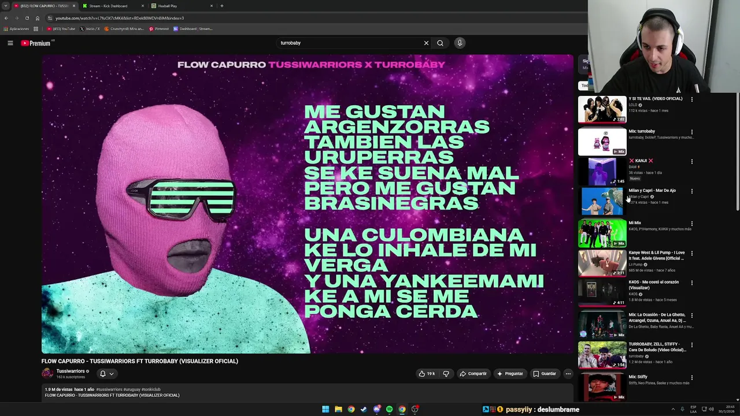Open 'TURROBABY, ZELL, STIFFY' video title
Viewport: 740px width, 416px height.
click(x=657, y=347)
